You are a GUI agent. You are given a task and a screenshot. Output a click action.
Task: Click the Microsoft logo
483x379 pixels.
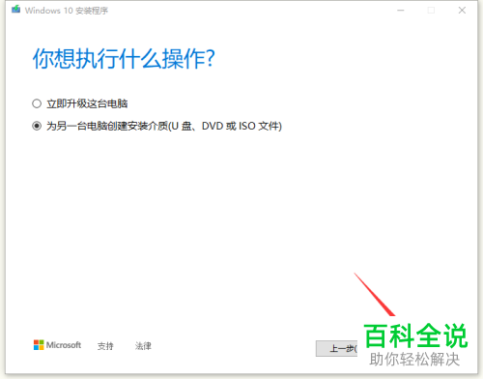click(57, 345)
